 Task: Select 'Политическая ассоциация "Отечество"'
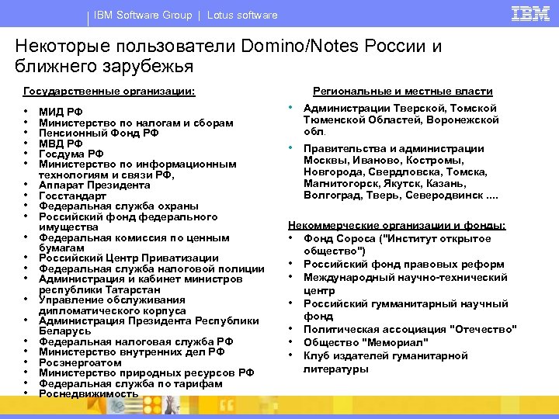(x=410, y=329)
